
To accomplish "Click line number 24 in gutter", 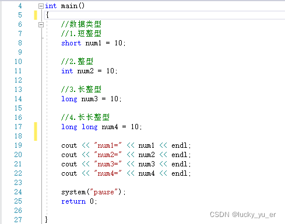I will click(x=18, y=192).
